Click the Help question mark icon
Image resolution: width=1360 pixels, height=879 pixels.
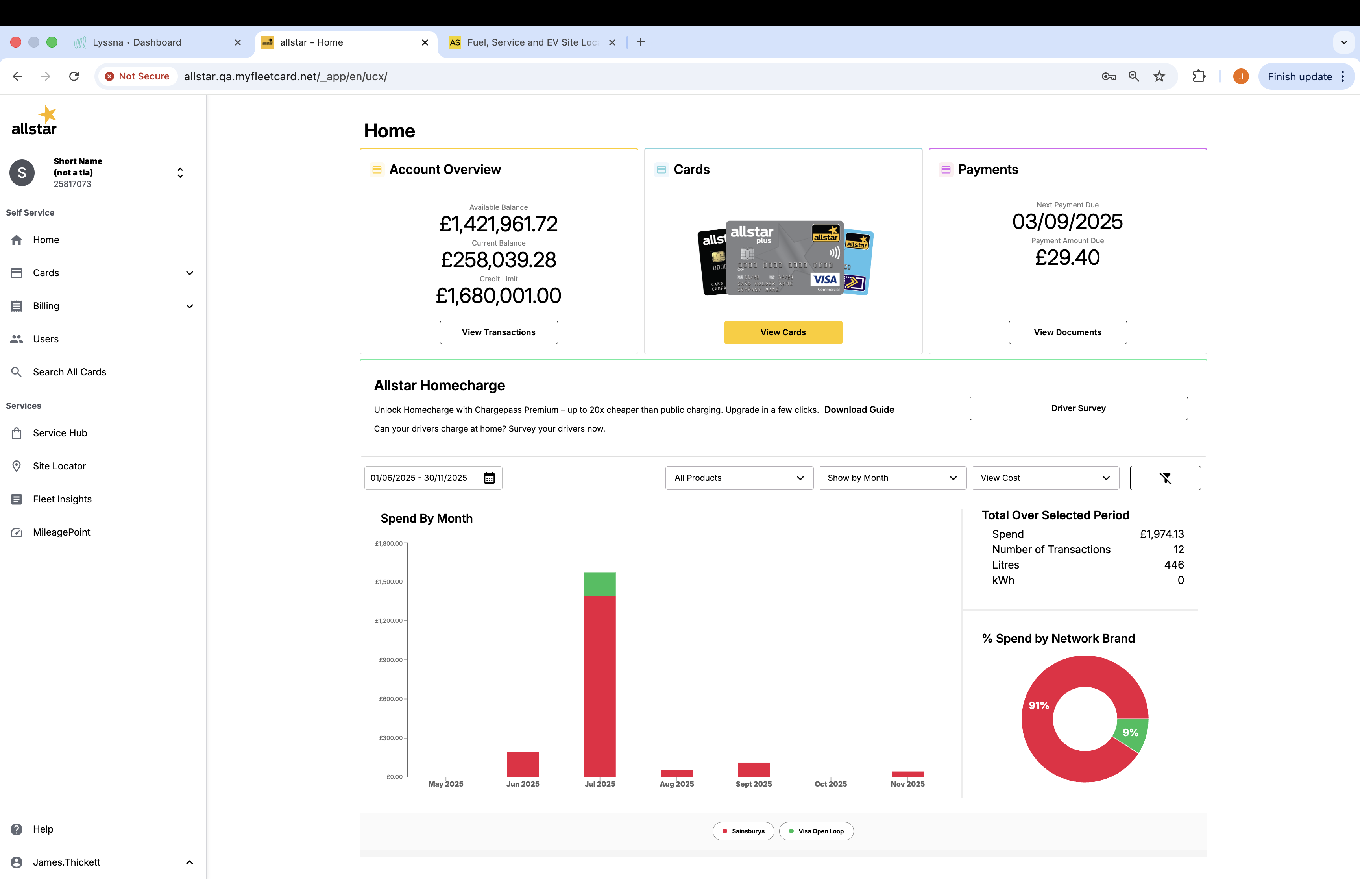[x=17, y=829]
